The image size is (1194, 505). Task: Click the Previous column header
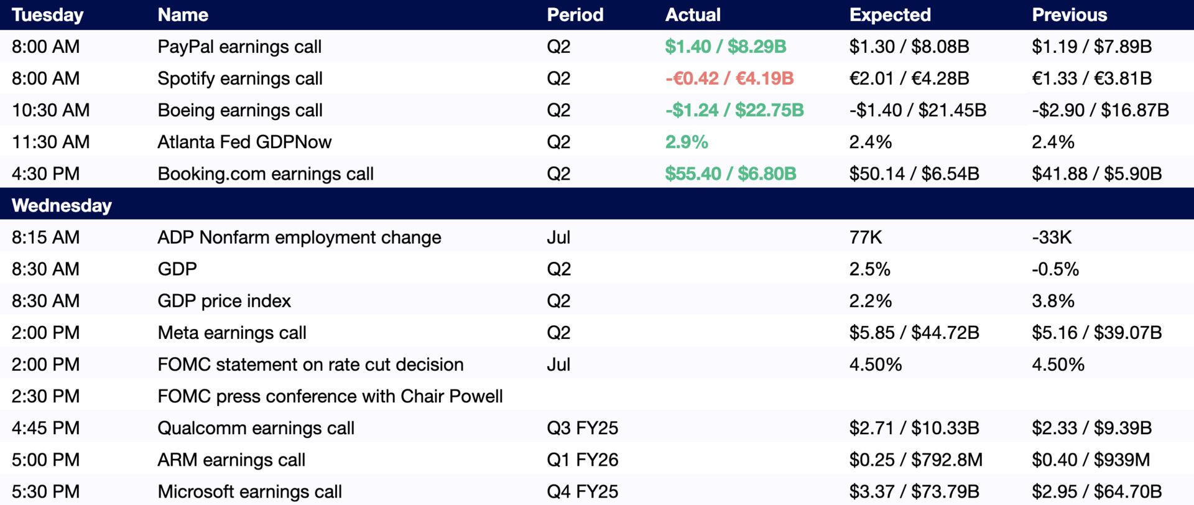pos(1069,15)
